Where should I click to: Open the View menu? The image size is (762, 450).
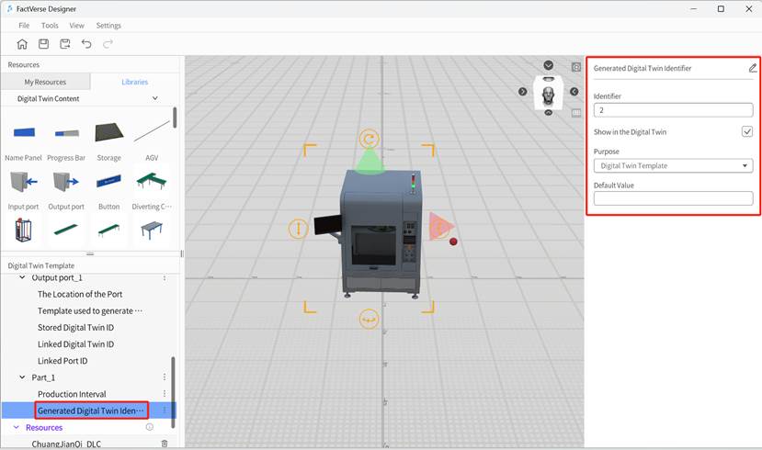[77, 25]
